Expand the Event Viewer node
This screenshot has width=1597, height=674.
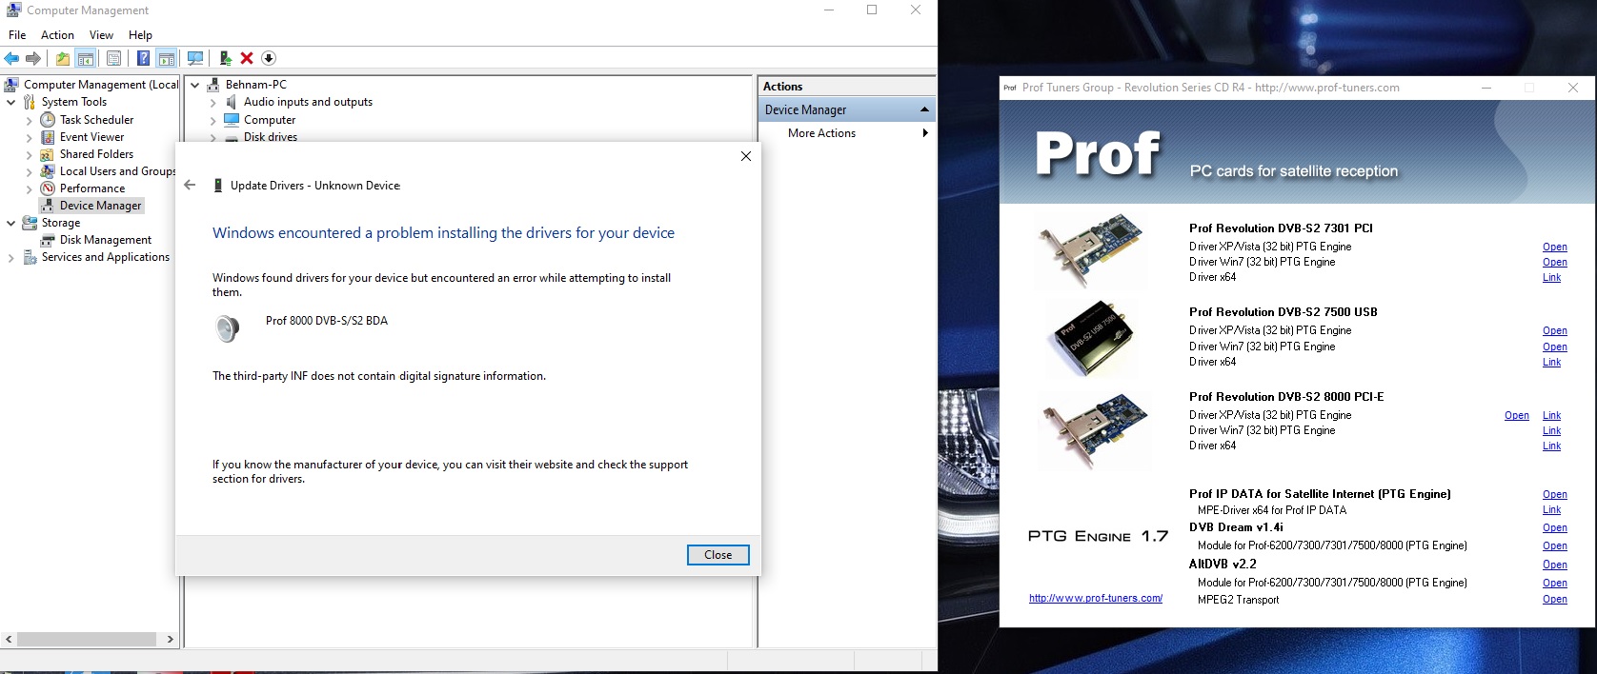point(29,138)
